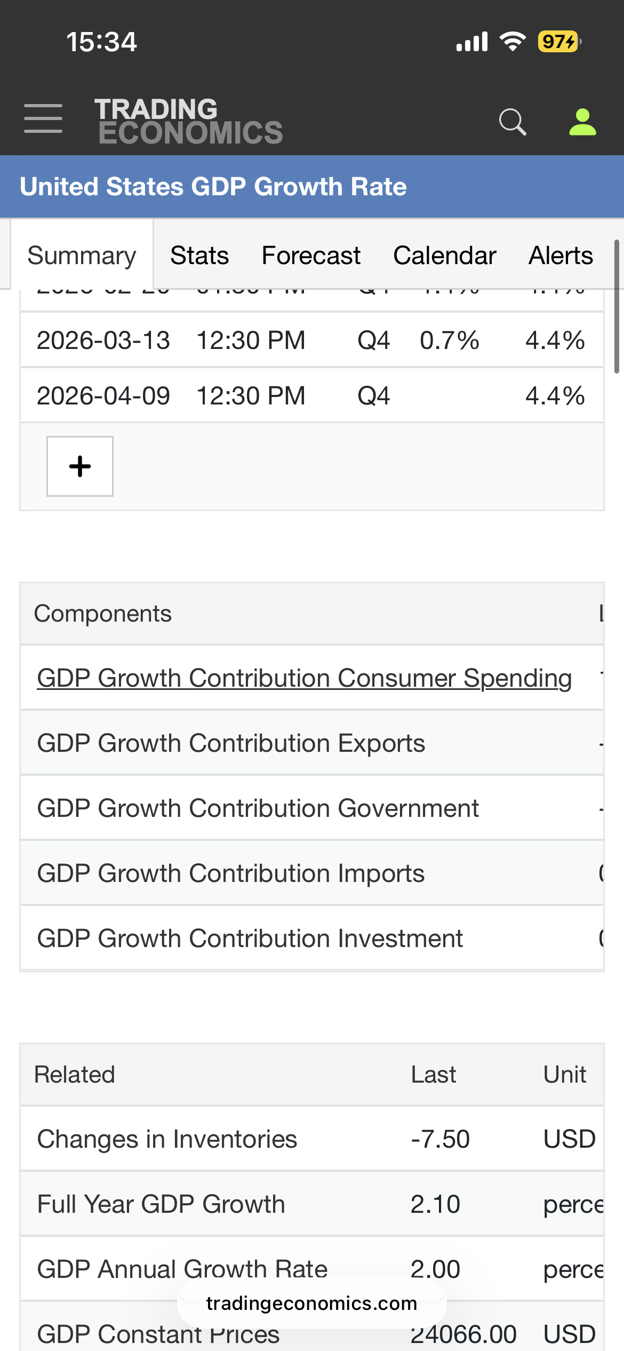Switch to the Stats tab
Image resolution: width=624 pixels, height=1351 pixels.
click(x=199, y=256)
